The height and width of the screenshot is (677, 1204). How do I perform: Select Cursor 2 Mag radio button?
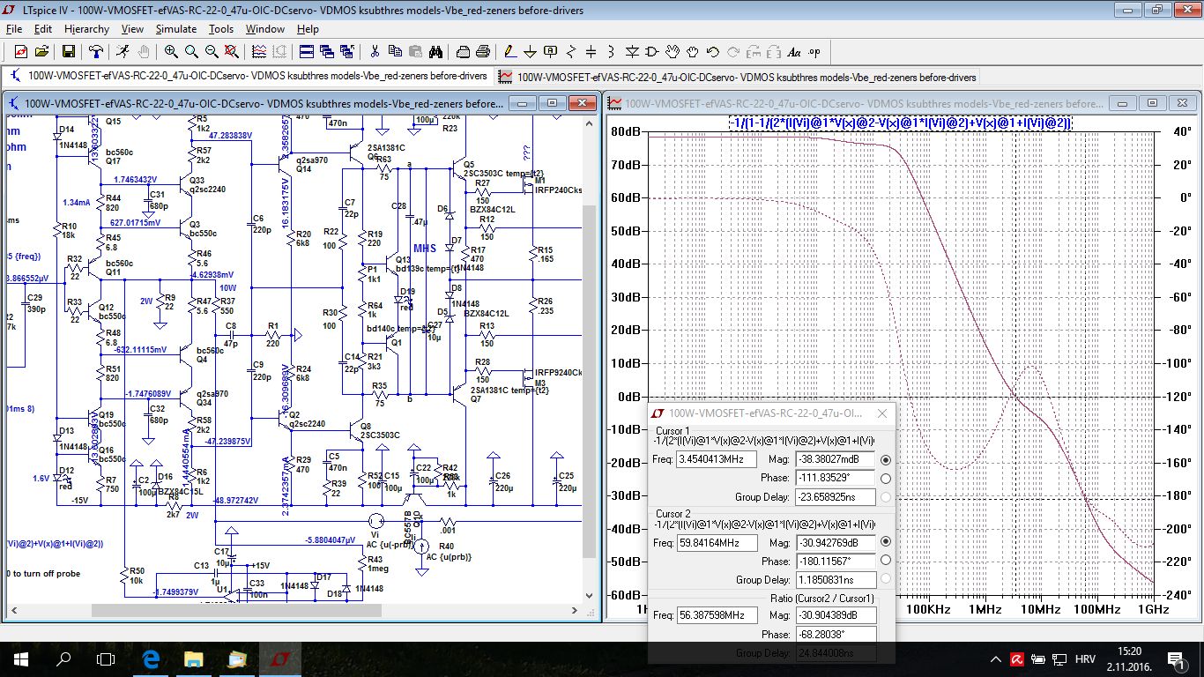886,541
